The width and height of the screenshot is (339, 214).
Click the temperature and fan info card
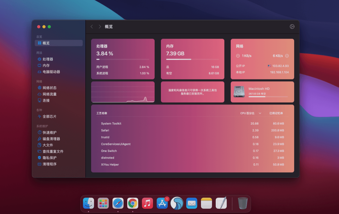tap(193, 92)
